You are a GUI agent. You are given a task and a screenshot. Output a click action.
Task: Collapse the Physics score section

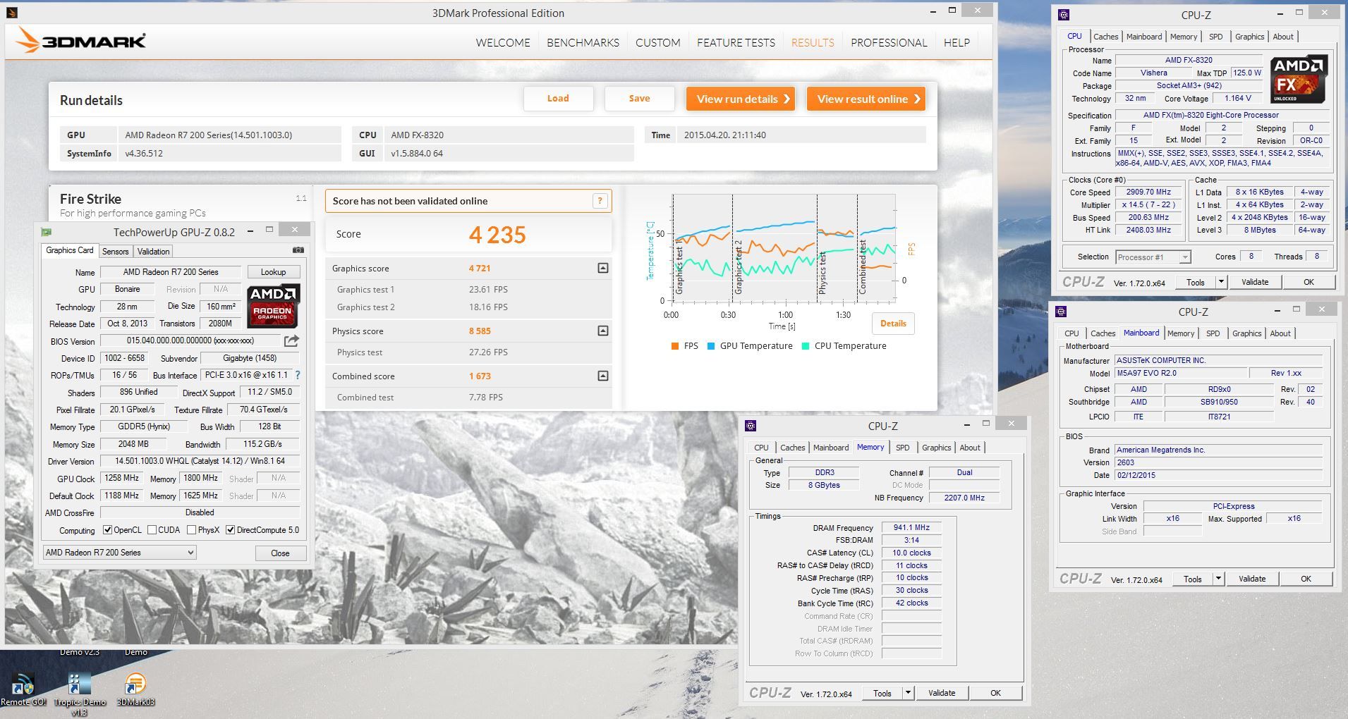pyautogui.click(x=602, y=331)
